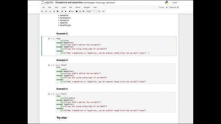Click the RuntimeError bullet item
Viewport: 221px width, 124px height.
point(65,18)
